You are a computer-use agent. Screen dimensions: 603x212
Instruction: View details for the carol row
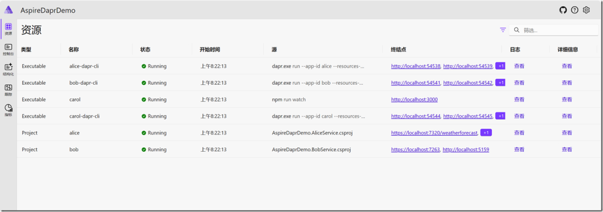567,99
